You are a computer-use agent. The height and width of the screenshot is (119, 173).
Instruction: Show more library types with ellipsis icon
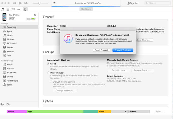pyautogui.click(x=18, y=9)
